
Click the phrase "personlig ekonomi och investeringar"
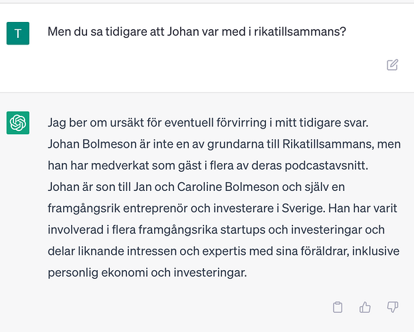pyautogui.click(x=147, y=271)
